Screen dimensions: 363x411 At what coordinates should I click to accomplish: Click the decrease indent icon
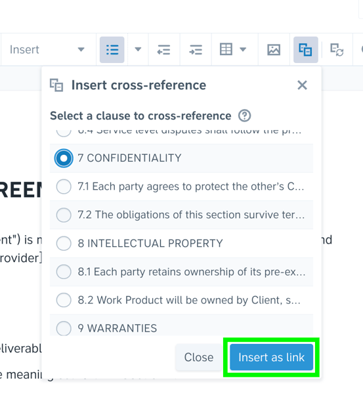(x=164, y=50)
